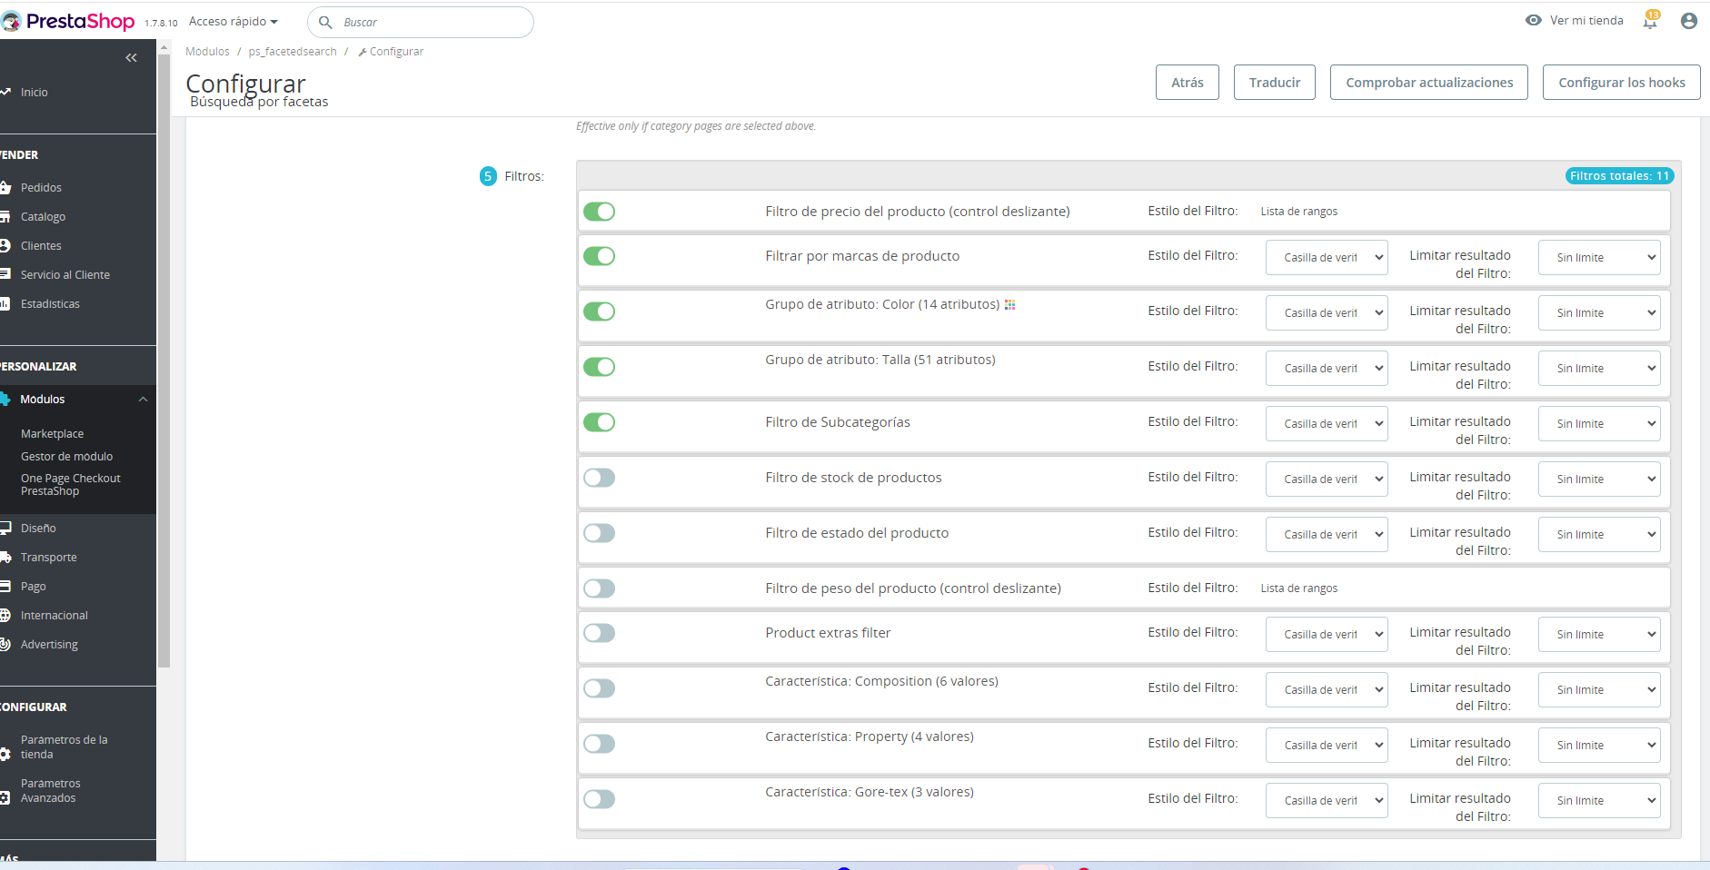
Task: Click the Pedidos basket icon
Action: (5, 188)
